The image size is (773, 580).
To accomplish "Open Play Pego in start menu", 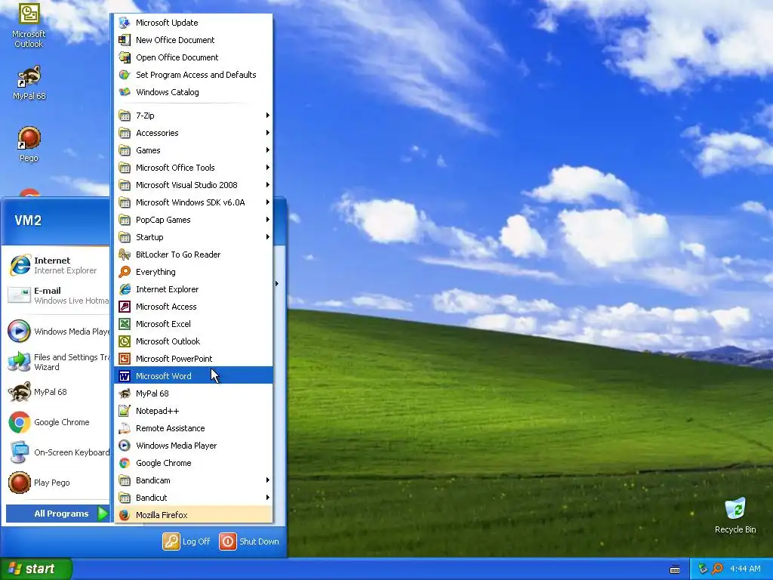I will (x=57, y=483).
